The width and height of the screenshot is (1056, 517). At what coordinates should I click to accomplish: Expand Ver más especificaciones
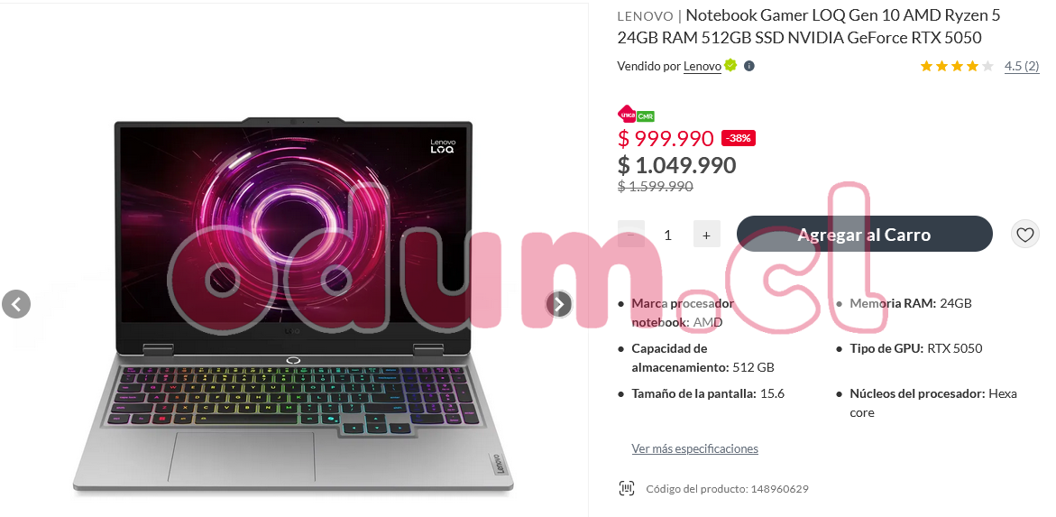695,448
